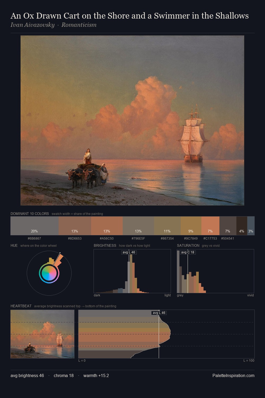This screenshot has height=398, width=265.
Task: Click the 'grey' axis label
Action: tap(180, 295)
